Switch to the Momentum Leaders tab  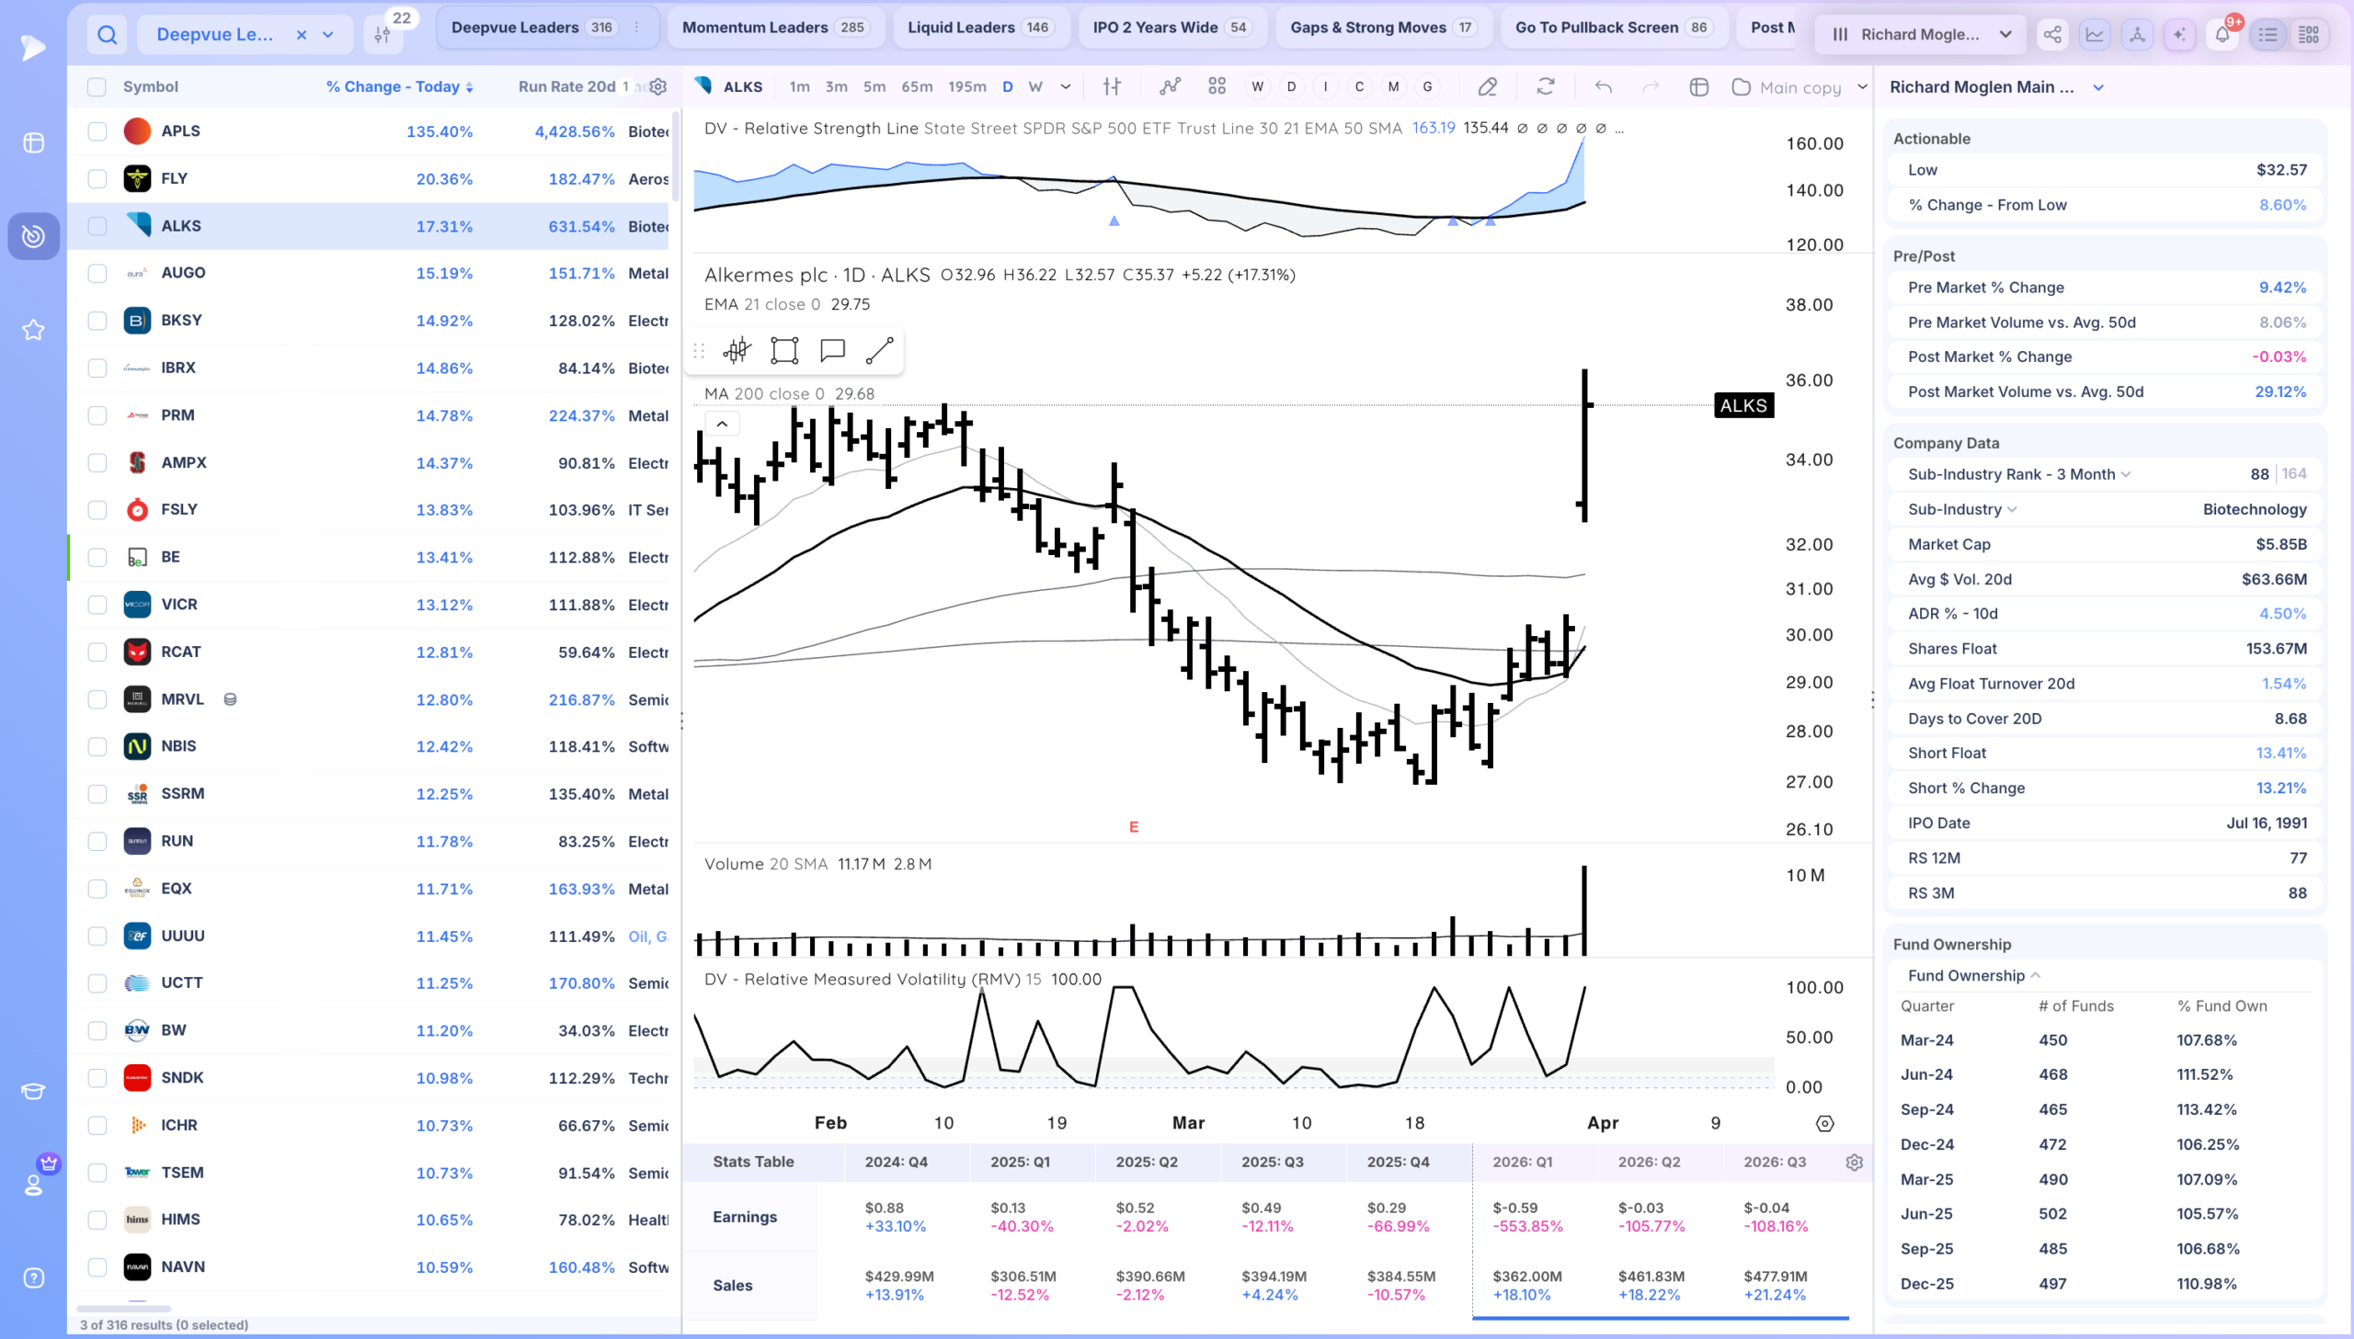773,28
